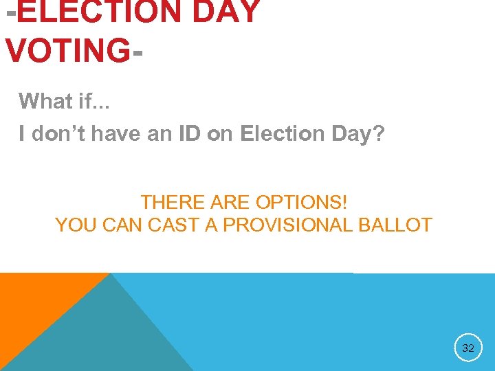
Task: Click the words "YOU CAN" in orange
Action: (96, 225)
